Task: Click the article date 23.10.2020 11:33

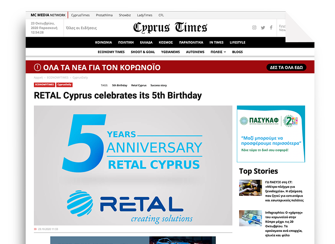Action: click(x=48, y=229)
